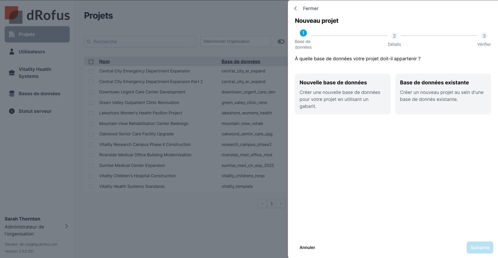Check the select-all checkbox in table header
498x258 pixels.
91,62
